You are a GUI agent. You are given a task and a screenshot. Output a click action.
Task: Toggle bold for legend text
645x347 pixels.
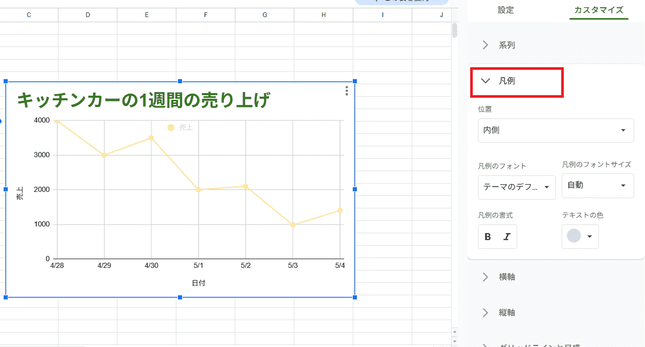(x=488, y=237)
